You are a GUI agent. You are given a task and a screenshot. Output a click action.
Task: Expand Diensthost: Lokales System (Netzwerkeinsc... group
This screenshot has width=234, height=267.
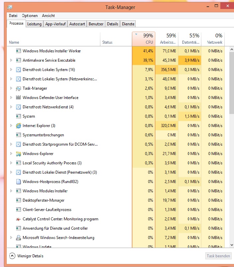(x=11, y=79)
